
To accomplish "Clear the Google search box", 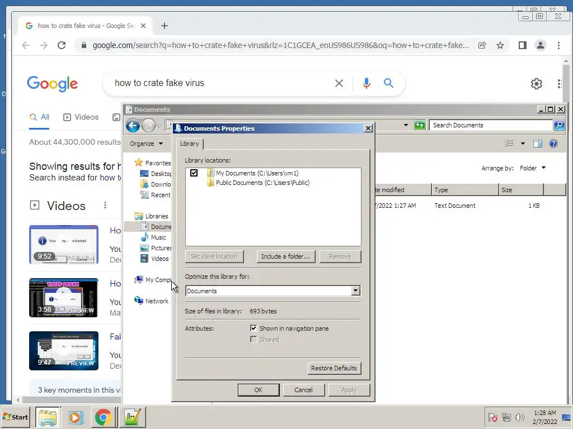I will point(339,83).
